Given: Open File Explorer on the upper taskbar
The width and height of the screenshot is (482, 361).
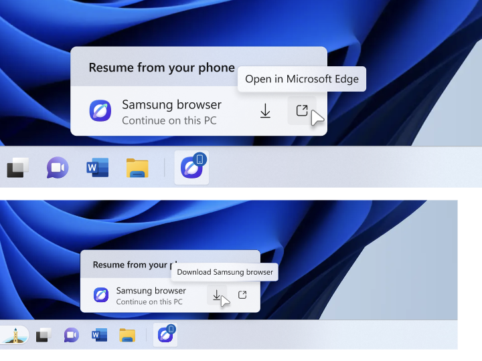Looking at the screenshot, I should tap(137, 168).
